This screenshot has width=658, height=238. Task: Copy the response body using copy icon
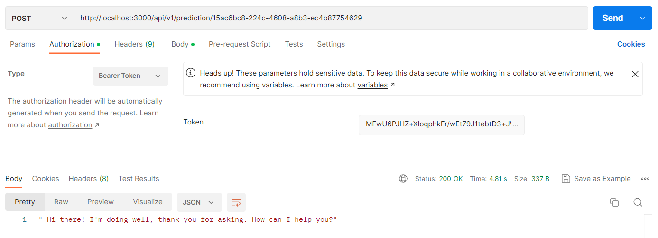pyautogui.click(x=614, y=202)
